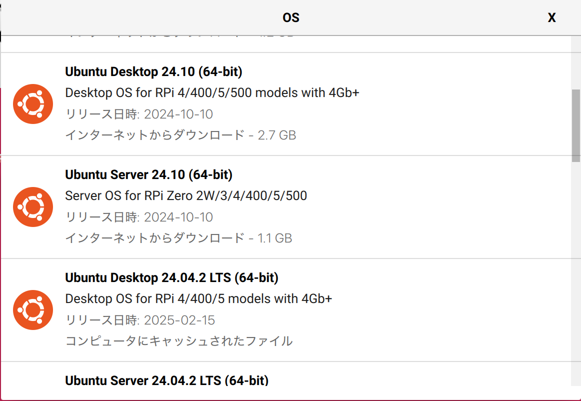Click 'Desktop OS for RPi 4/400/5/500 models with 4Gb+'
Screen dimensions: 581x401
click(x=212, y=92)
